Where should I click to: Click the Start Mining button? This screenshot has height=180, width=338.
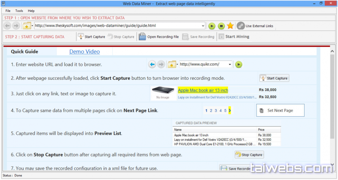click(x=234, y=37)
